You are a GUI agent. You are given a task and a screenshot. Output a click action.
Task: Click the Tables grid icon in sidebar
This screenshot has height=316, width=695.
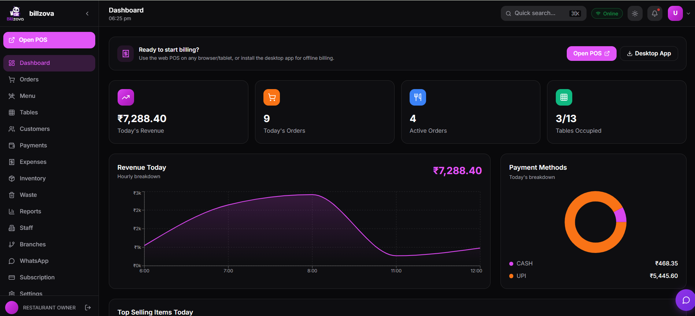pos(12,113)
